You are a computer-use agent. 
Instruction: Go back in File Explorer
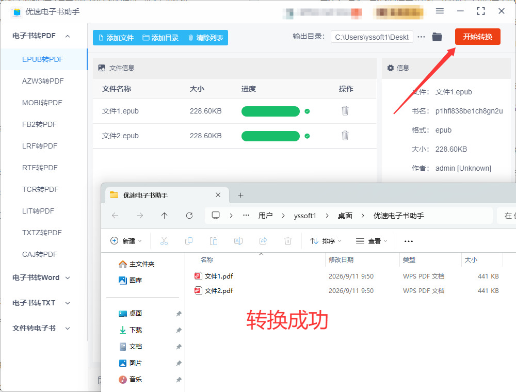(115, 216)
